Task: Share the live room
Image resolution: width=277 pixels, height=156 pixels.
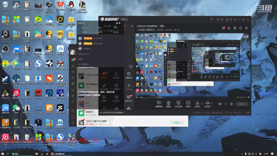Action: pyautogui.click(x=246, y=28)
